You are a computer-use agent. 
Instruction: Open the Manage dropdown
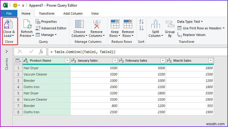tap(46, 35)
